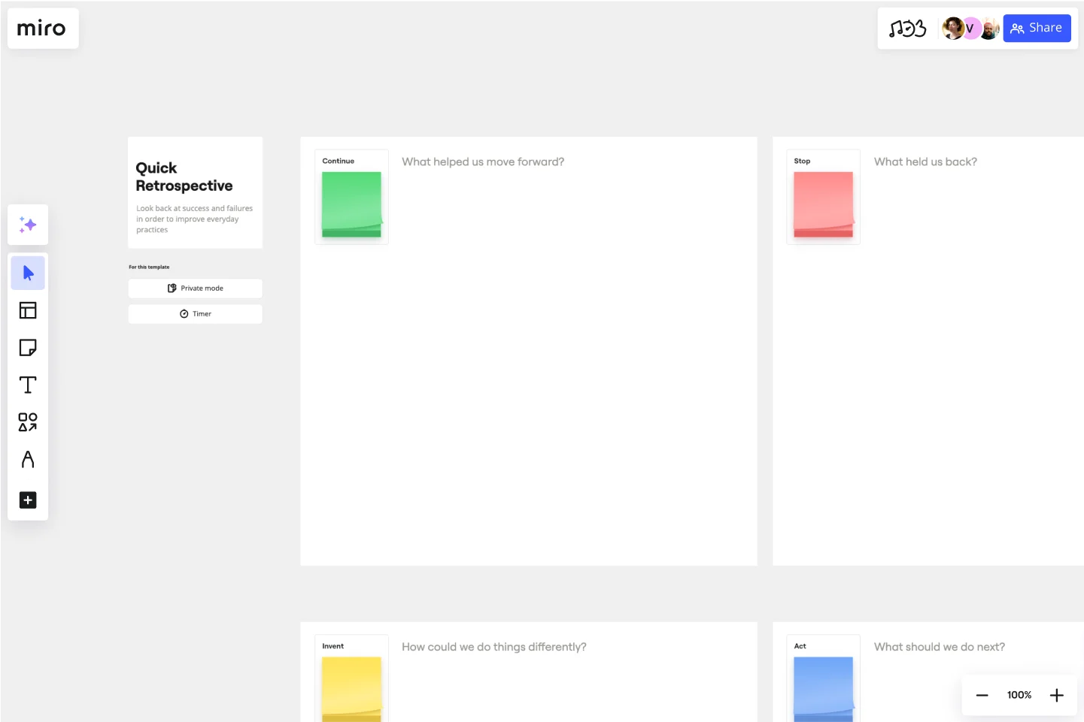Open the Miro AI sparkle tool
The image size is (1084, 722).
(28, 225)
